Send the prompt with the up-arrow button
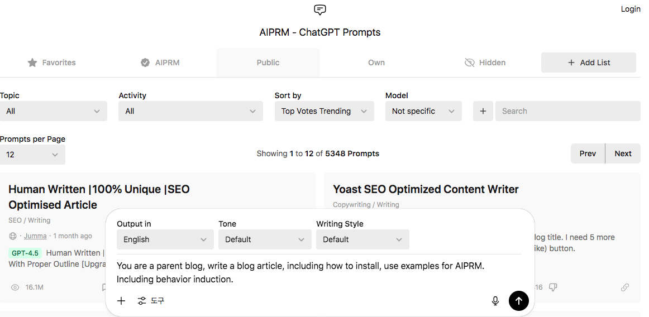649x317 pixels. (519, 300)
